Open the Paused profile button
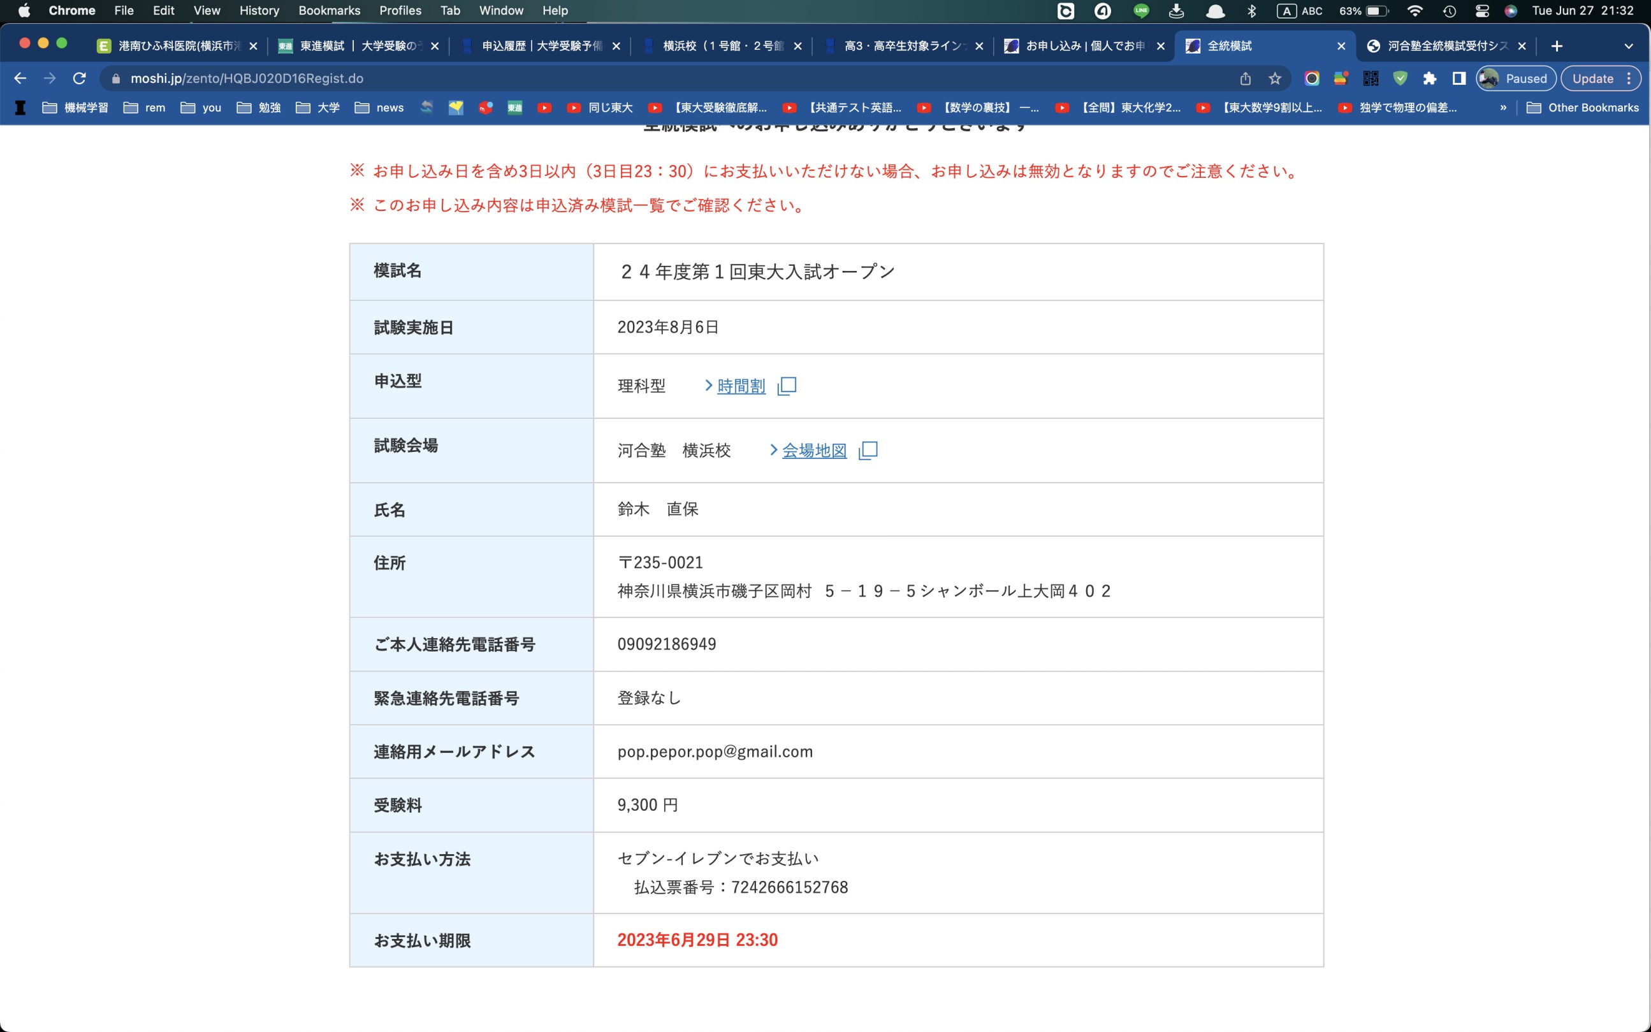 (1515, 78)
